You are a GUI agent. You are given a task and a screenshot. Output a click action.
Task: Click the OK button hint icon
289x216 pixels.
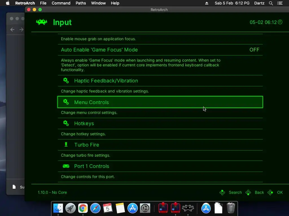[x=270, y=192]
